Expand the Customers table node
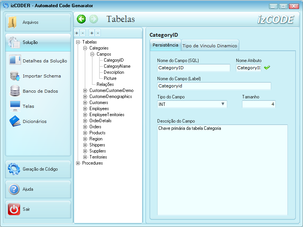The image size is (303, 227). point(85,103)
